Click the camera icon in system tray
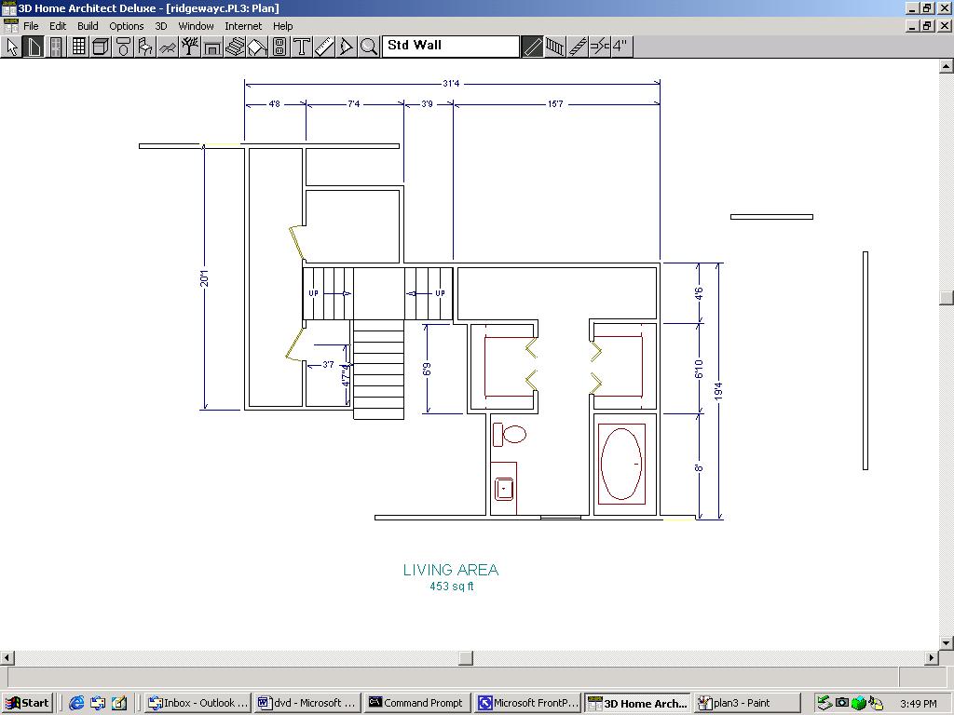This screenshot has width=954, height=715. pos(842,703)
